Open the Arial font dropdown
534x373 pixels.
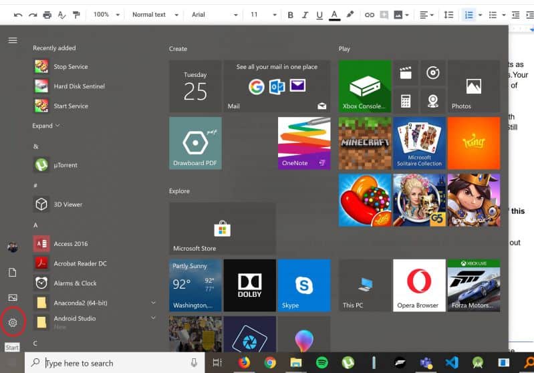(x=215, y=15)
